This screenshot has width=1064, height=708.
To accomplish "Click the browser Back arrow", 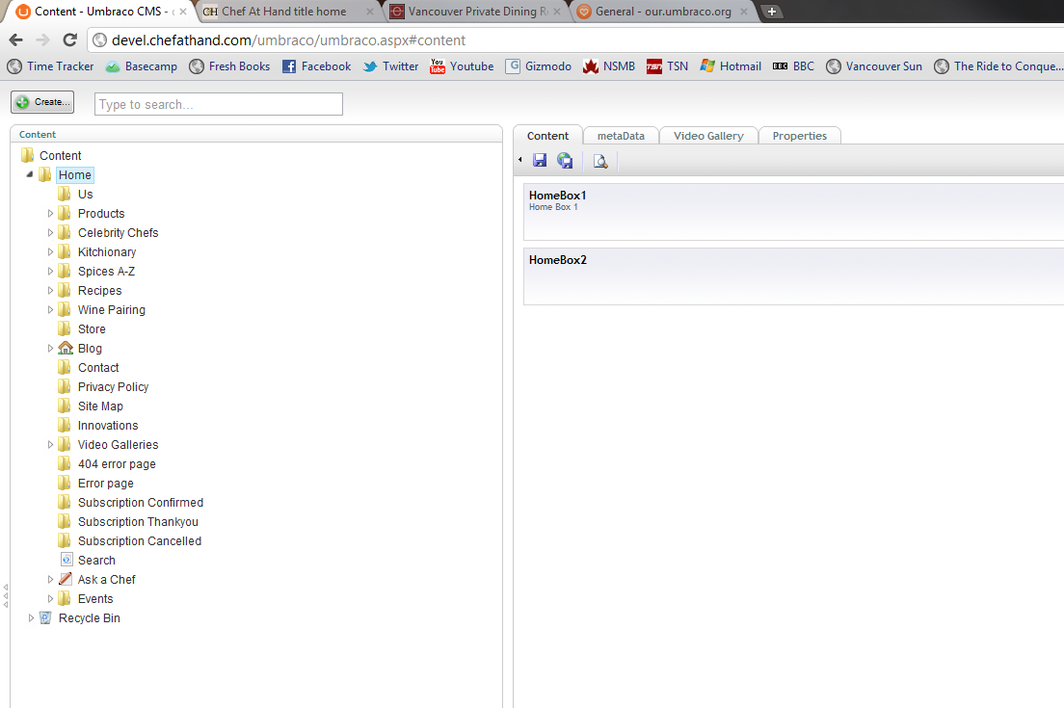I will (x=16, y=40).
